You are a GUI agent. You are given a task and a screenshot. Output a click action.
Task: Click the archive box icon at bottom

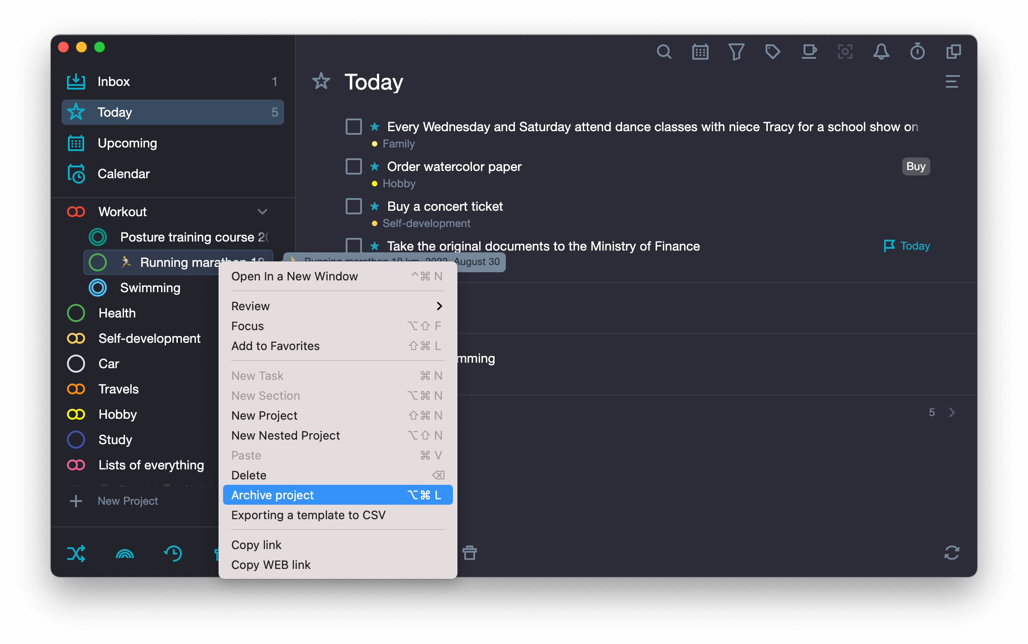470,553
